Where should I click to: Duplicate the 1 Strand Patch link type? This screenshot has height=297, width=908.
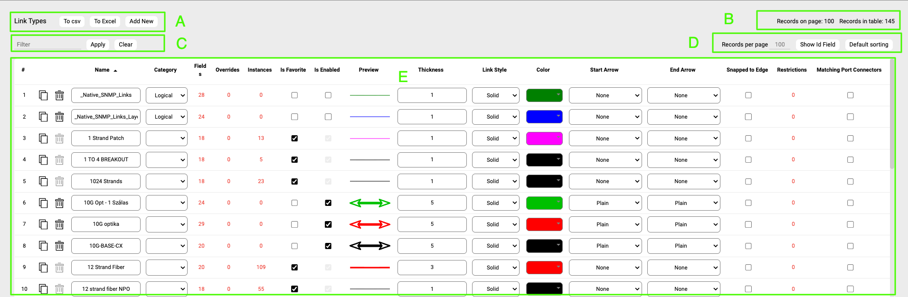pyautogui.click(x=43, y=139)
